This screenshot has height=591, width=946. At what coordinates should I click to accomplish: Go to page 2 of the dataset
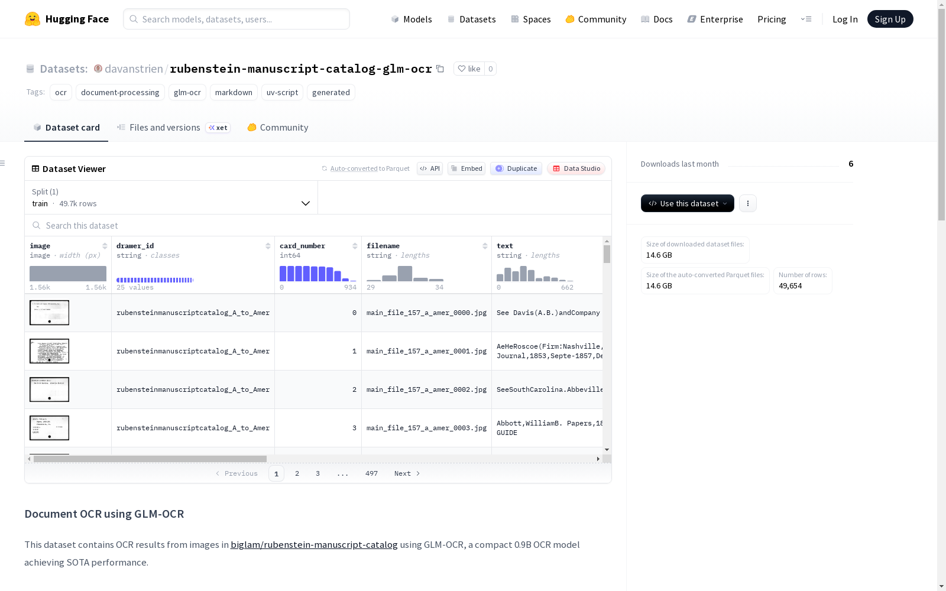[x=297, y=473]
